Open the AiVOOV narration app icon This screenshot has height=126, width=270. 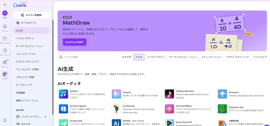pyautogui.click(x=116, y=123)
